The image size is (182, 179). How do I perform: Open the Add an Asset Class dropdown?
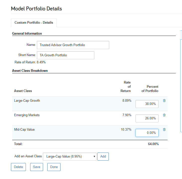pyautogui.click(x=70, y=157)
